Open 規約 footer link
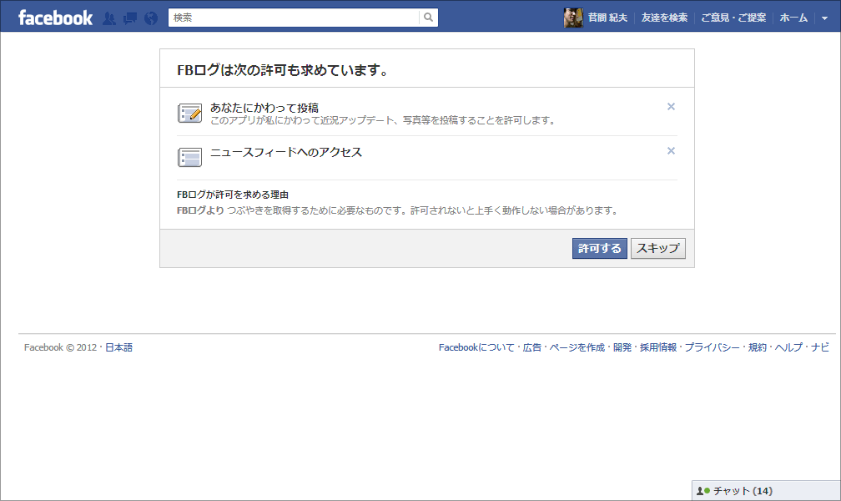This screenshot has height=501, width=841. 758,347
